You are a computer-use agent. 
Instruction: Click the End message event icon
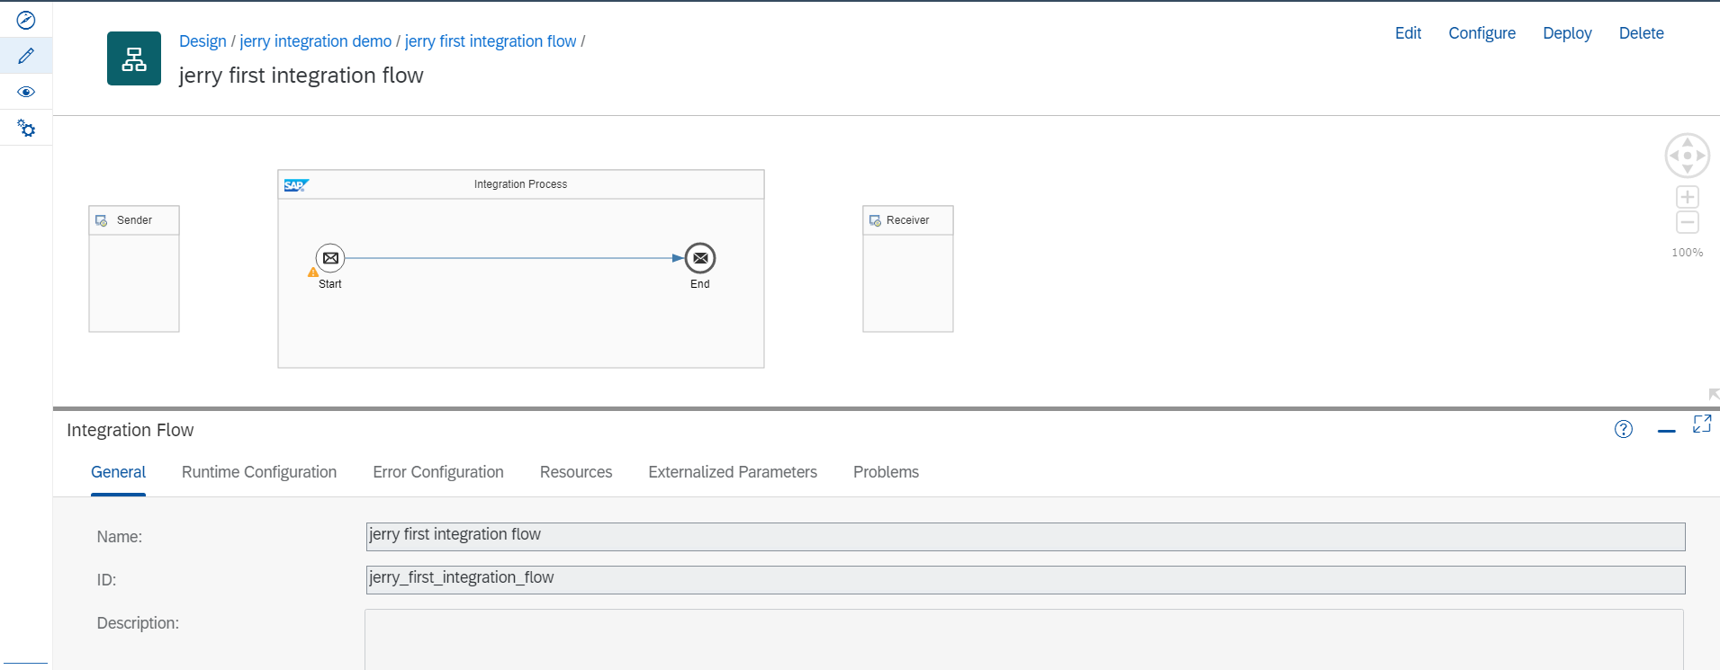coord(700,258)
